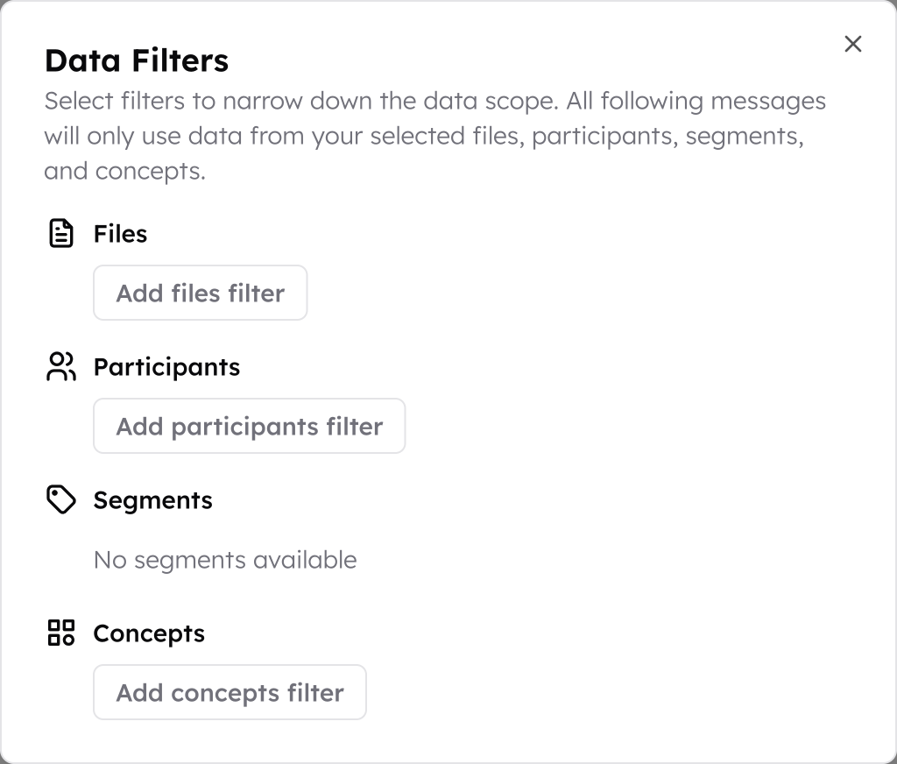
Task: Click the Participants people icon
Action: [61, 367]
